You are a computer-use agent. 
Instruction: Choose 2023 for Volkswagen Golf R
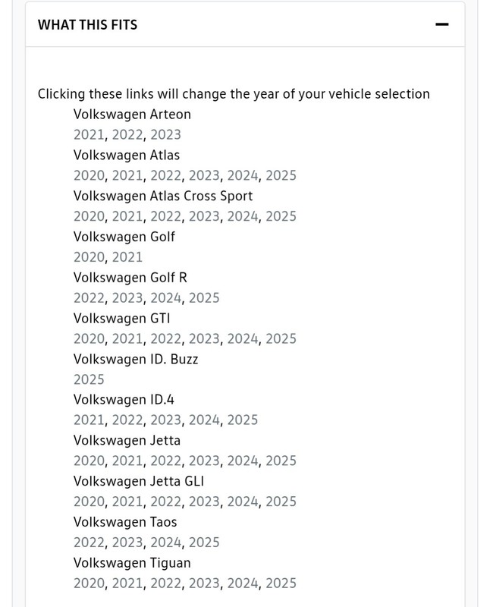[127, 297]
